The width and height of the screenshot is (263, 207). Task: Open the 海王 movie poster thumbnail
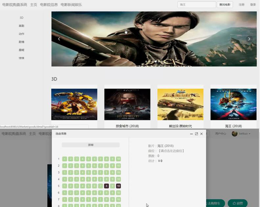[233, 104]
